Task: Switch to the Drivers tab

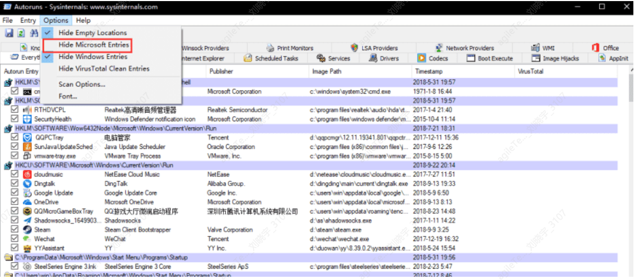Action: pyautogui.click(x=384, y=58)
